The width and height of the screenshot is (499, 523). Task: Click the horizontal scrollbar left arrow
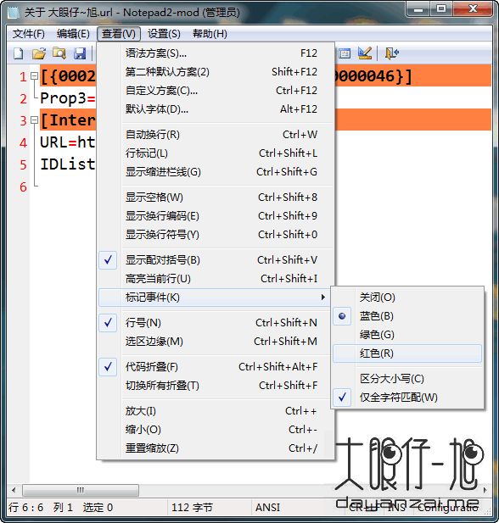[14, 490]
